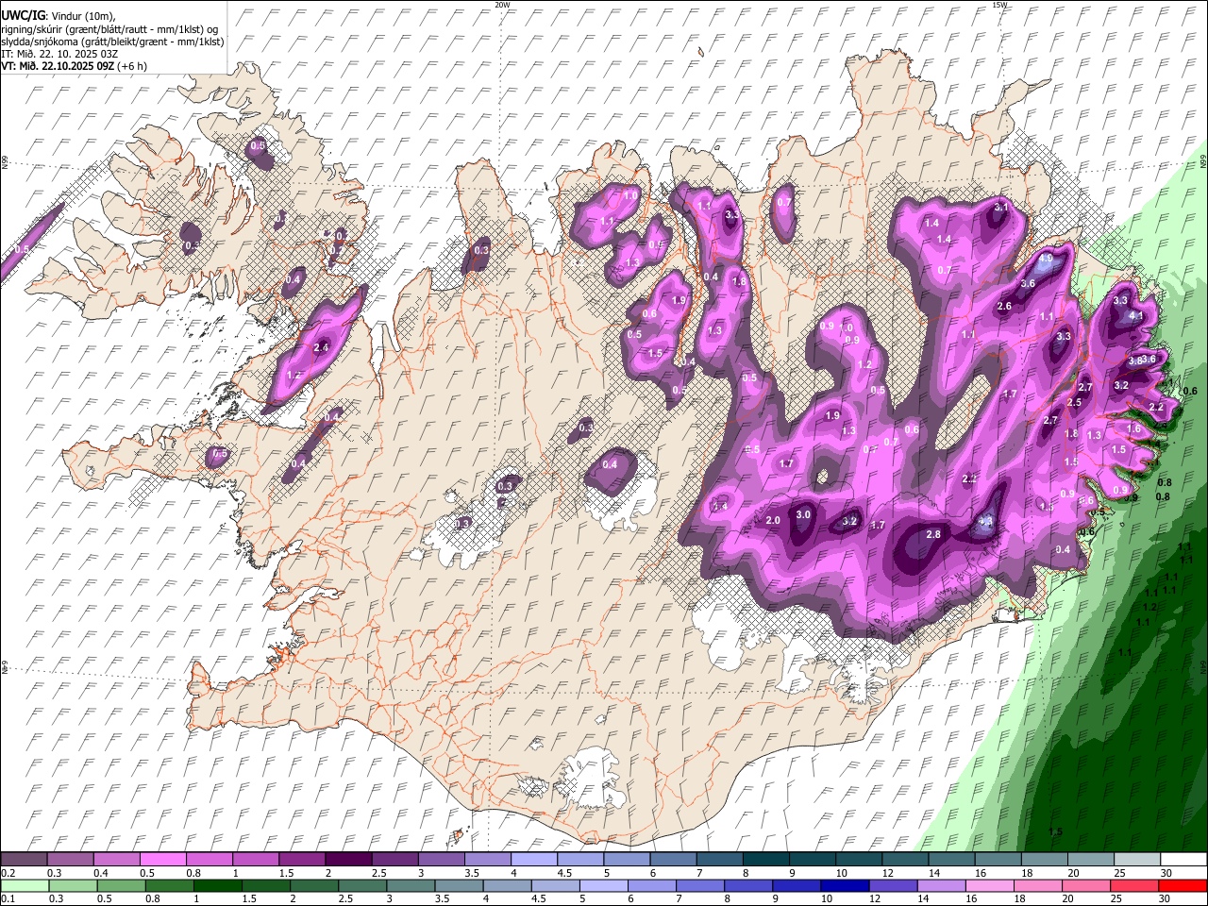
Task: Click the 4.1 value on east coast
Action: [x=1136, y=316]
